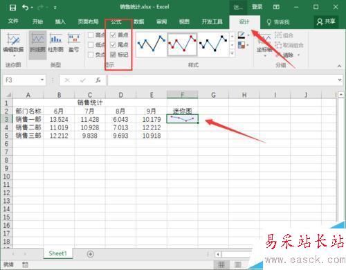Open the Undo history dropdown arrow
Image resolution: width=346 pixels, height=270 pixels.
pos(32,8)
